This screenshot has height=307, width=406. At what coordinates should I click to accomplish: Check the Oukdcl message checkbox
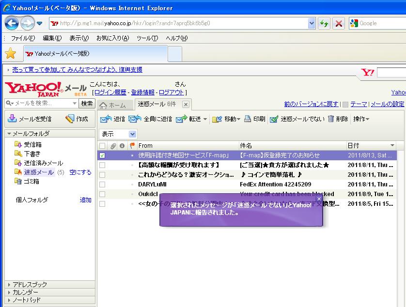tap(102, 194)
